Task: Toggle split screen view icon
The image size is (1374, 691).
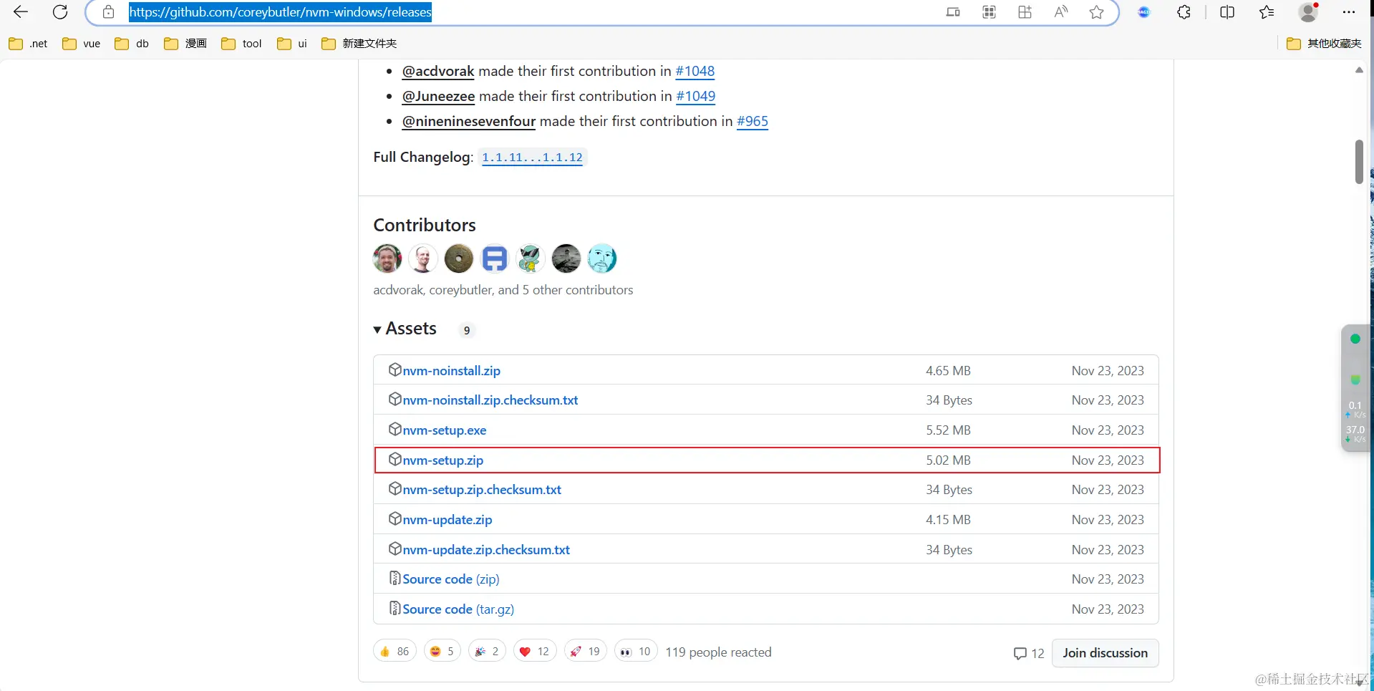Action: click(x=1227, y=12)
